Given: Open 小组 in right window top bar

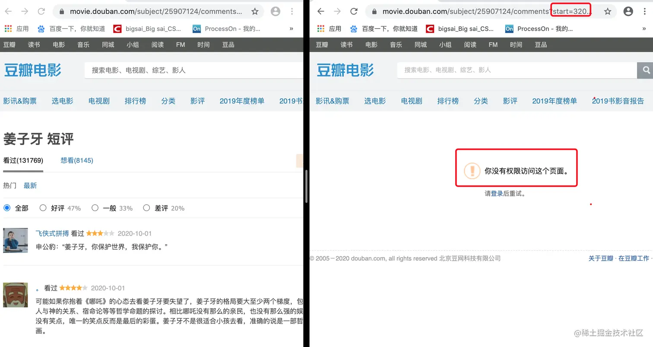Looking at the screenshot, I should tap(445, 45).
